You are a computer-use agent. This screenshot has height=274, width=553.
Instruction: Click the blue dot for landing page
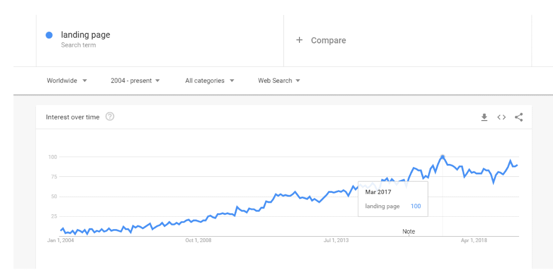49,35
